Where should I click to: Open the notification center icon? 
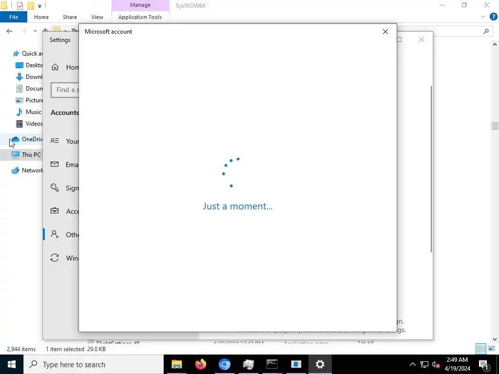[x=484, y=364]
